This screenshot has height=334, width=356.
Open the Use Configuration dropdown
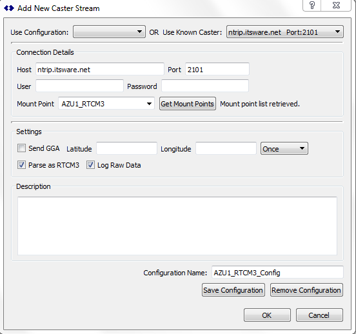click(109, 32)
